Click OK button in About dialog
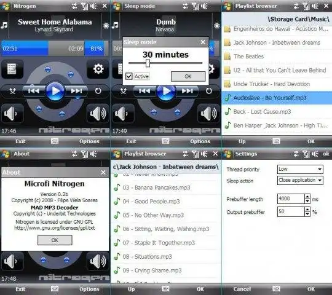Screen dimensions: 332x295 pyautogui.click(x=55, y=240)
